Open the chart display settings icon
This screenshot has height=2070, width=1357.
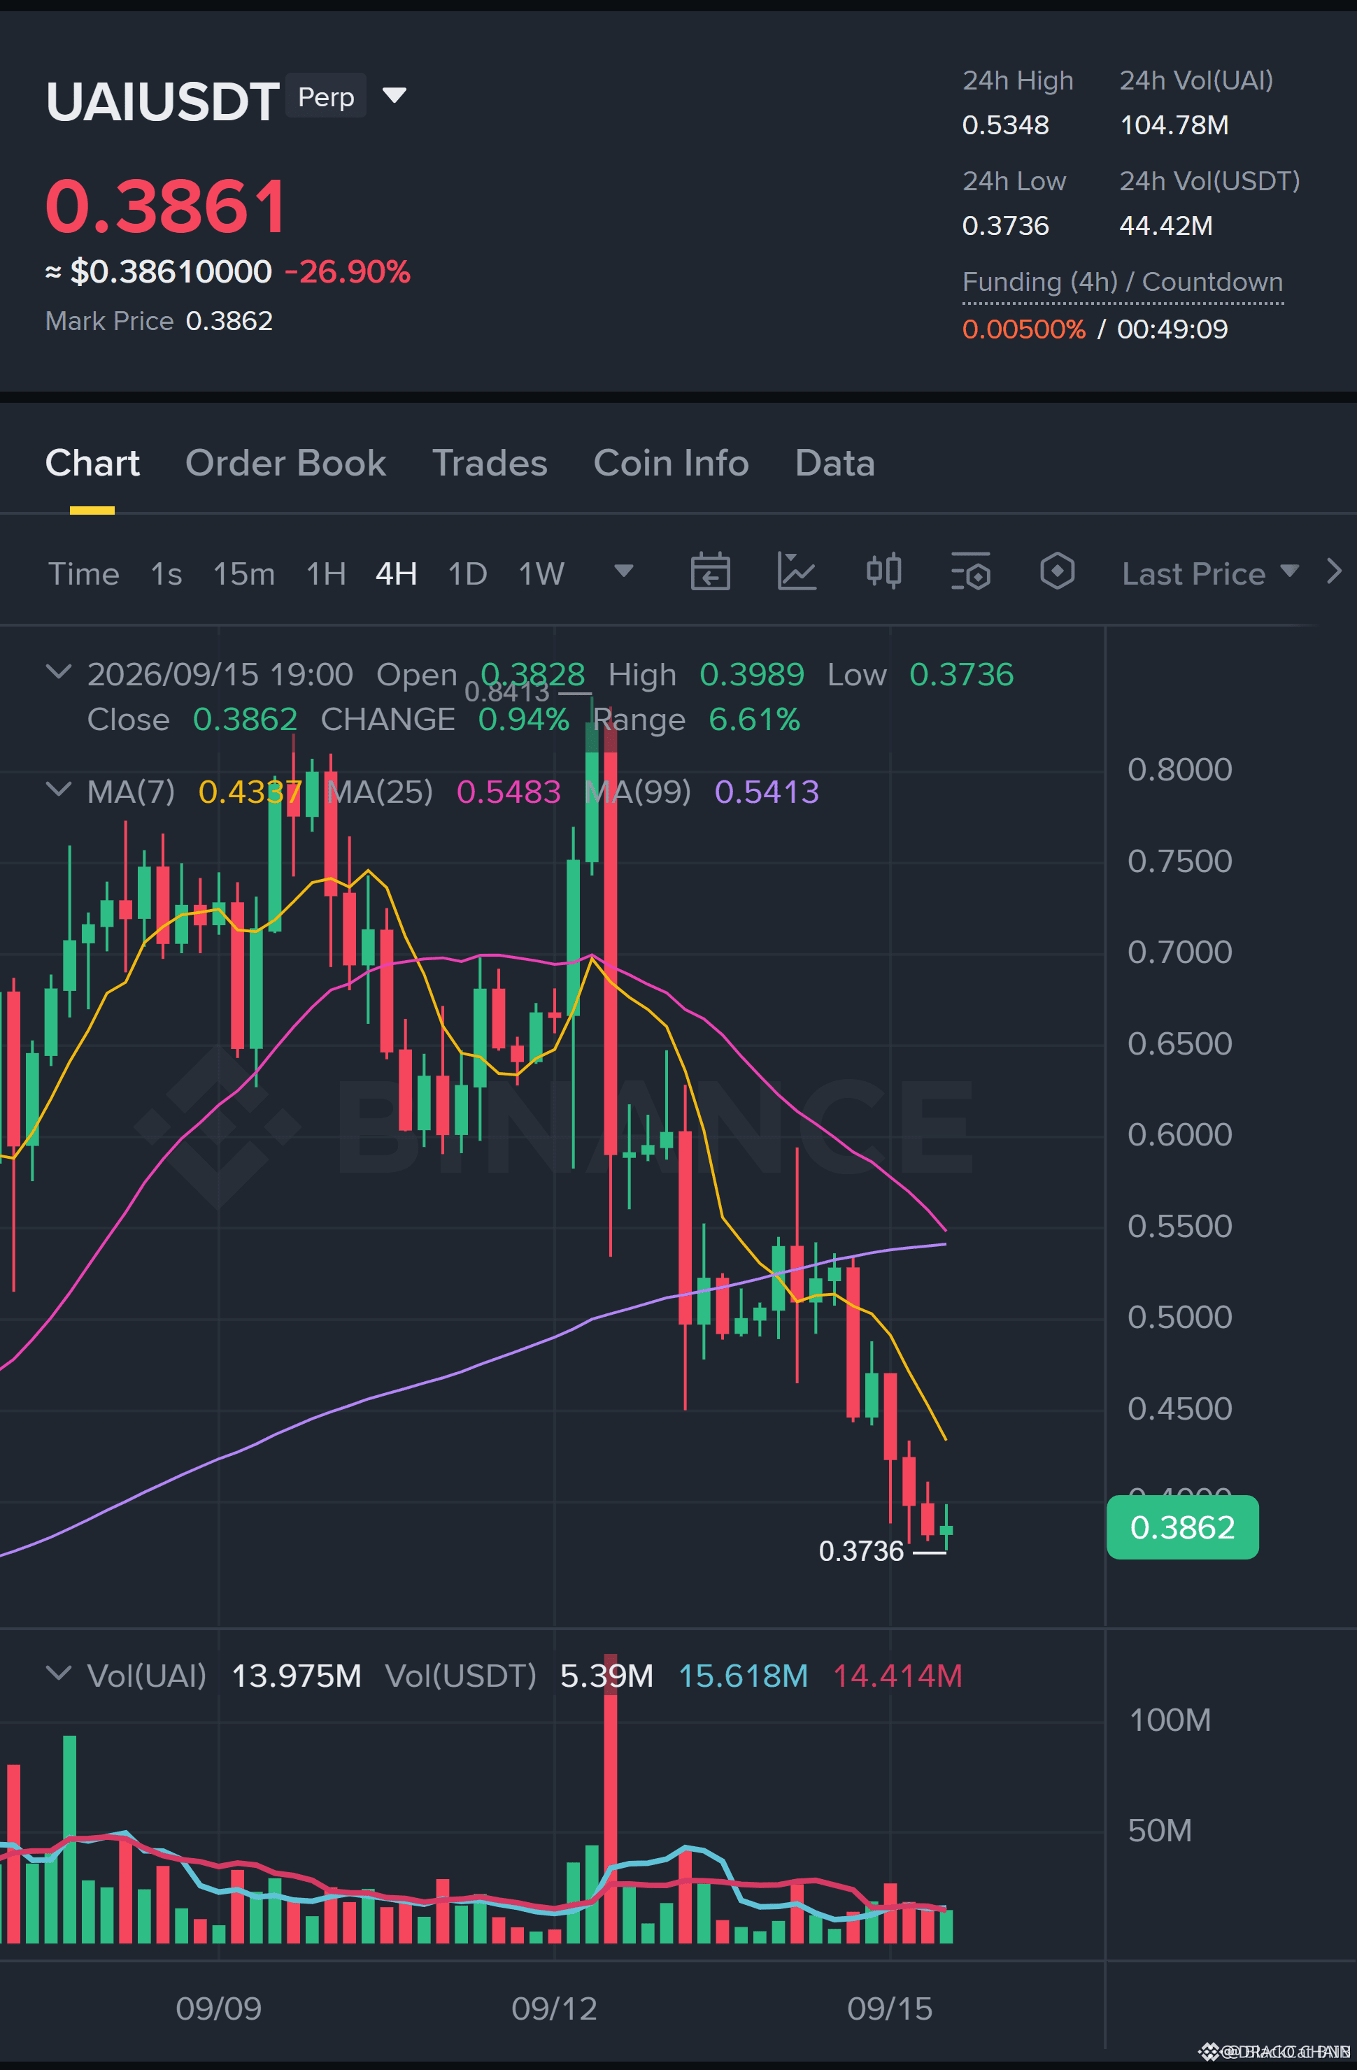[971, 572]
